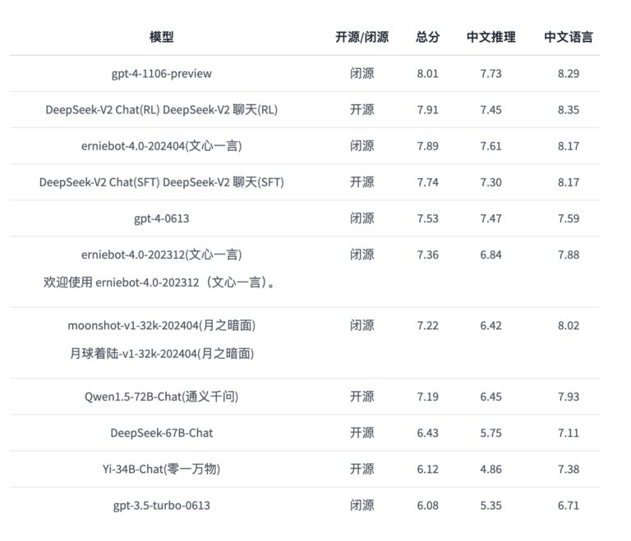This screenshot has height=541, width=631.
Task: Select the Yi-34B-Chat(零一万物) model name
Action: pyautogui.click(x=161, y=469)
